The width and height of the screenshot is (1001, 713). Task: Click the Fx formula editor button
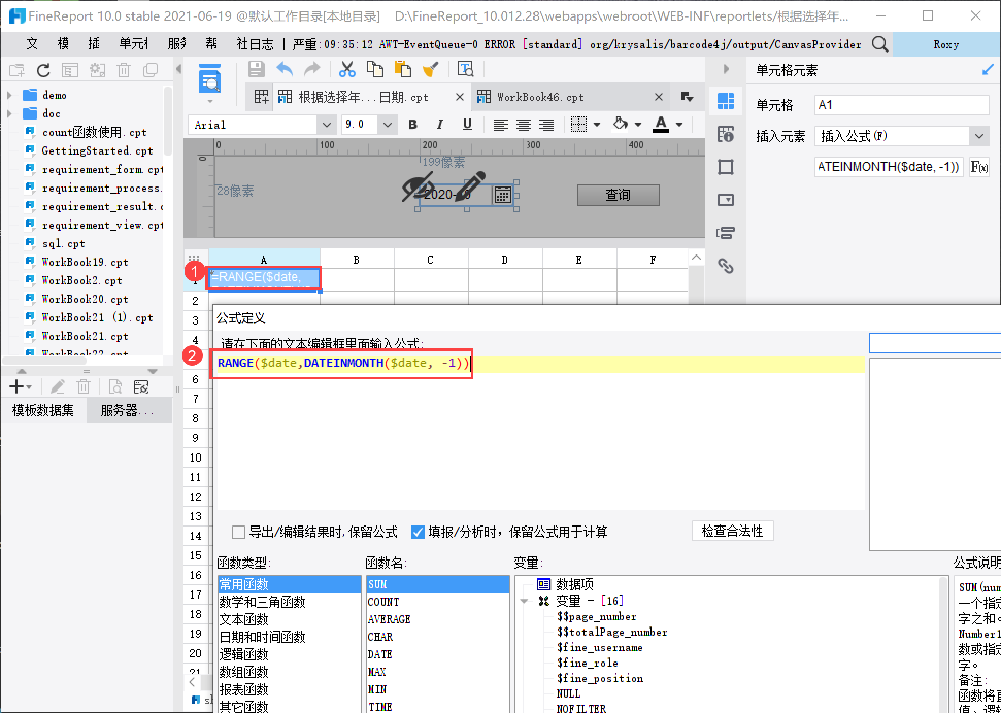click(x=979, y=167)
